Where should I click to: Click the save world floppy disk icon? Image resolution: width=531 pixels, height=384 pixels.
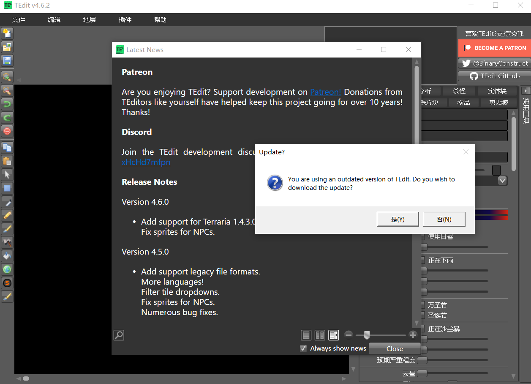(7, 60)
